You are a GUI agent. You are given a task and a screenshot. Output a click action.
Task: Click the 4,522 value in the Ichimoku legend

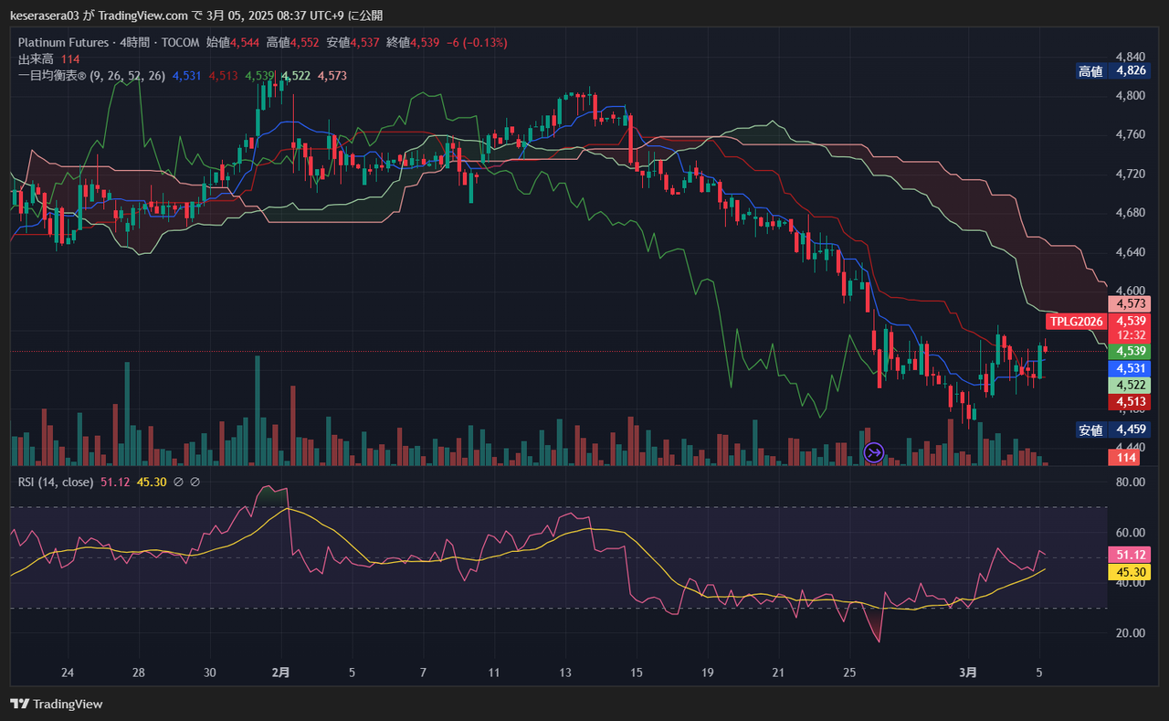tap(295, 76)
